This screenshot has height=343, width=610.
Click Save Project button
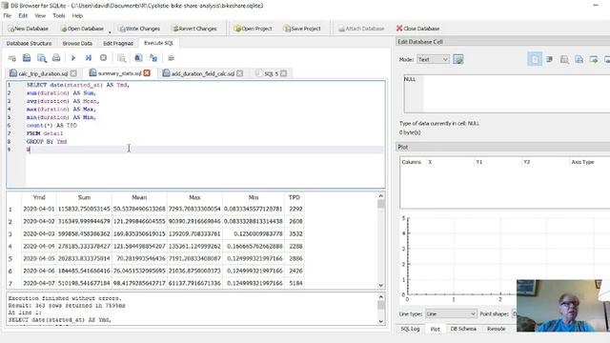click(302, 29)
